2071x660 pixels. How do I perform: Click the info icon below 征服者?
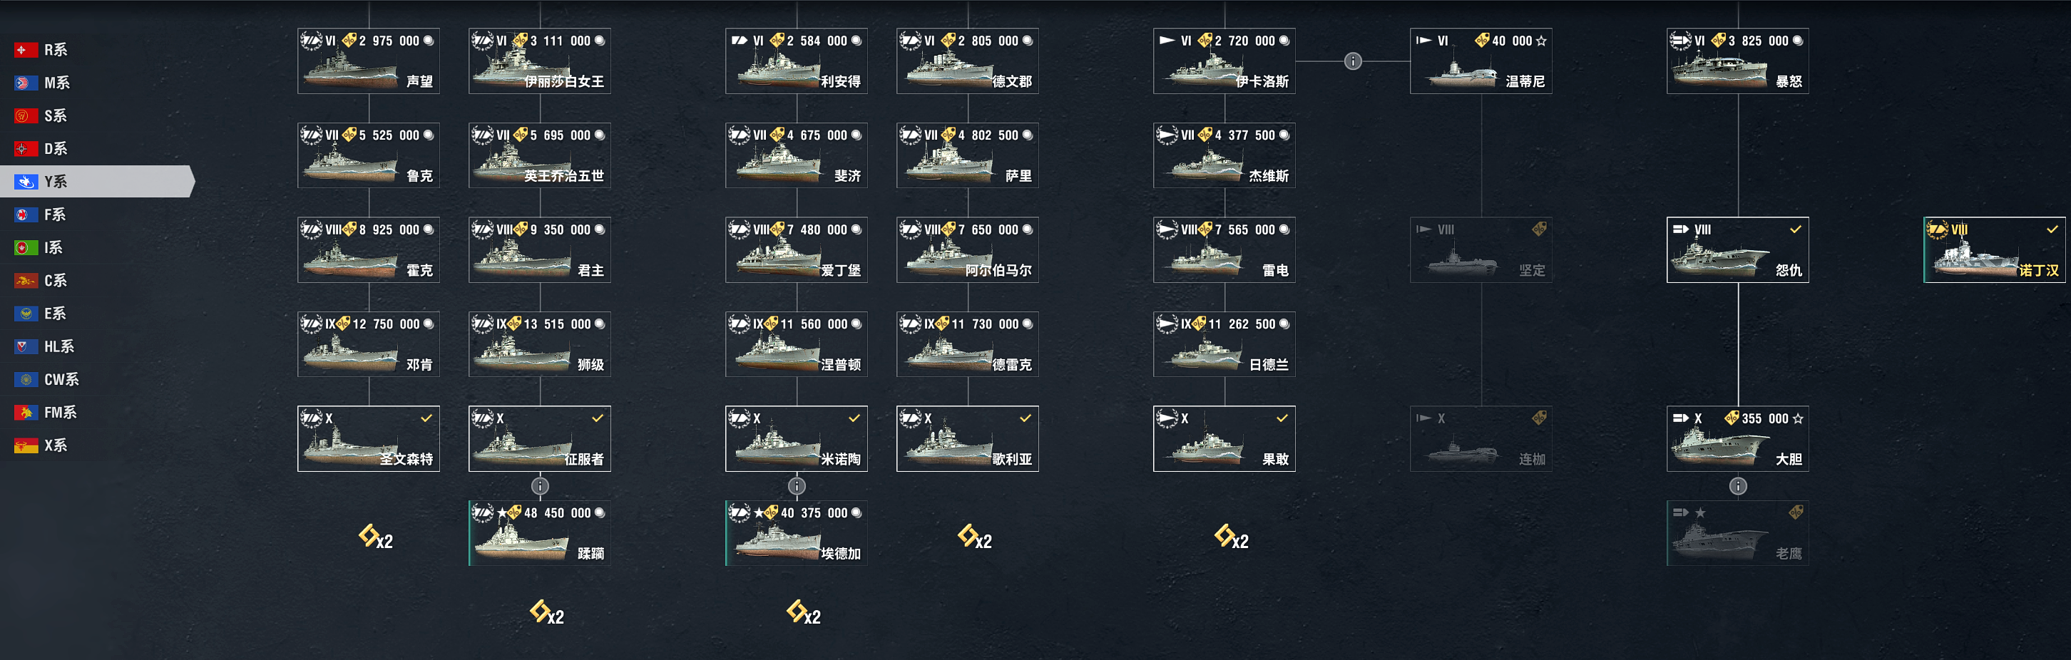coord(541,486)
